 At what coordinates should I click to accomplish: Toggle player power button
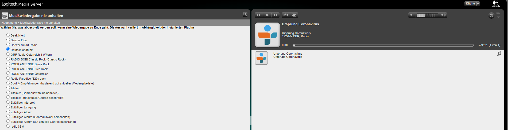(491, 15)
